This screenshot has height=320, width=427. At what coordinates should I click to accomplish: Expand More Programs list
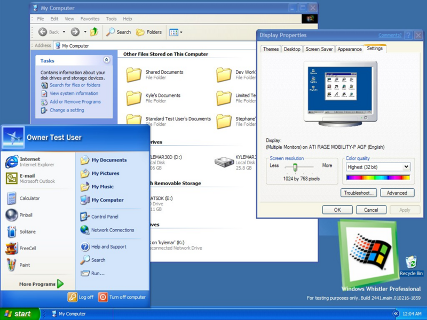(41, 284)
